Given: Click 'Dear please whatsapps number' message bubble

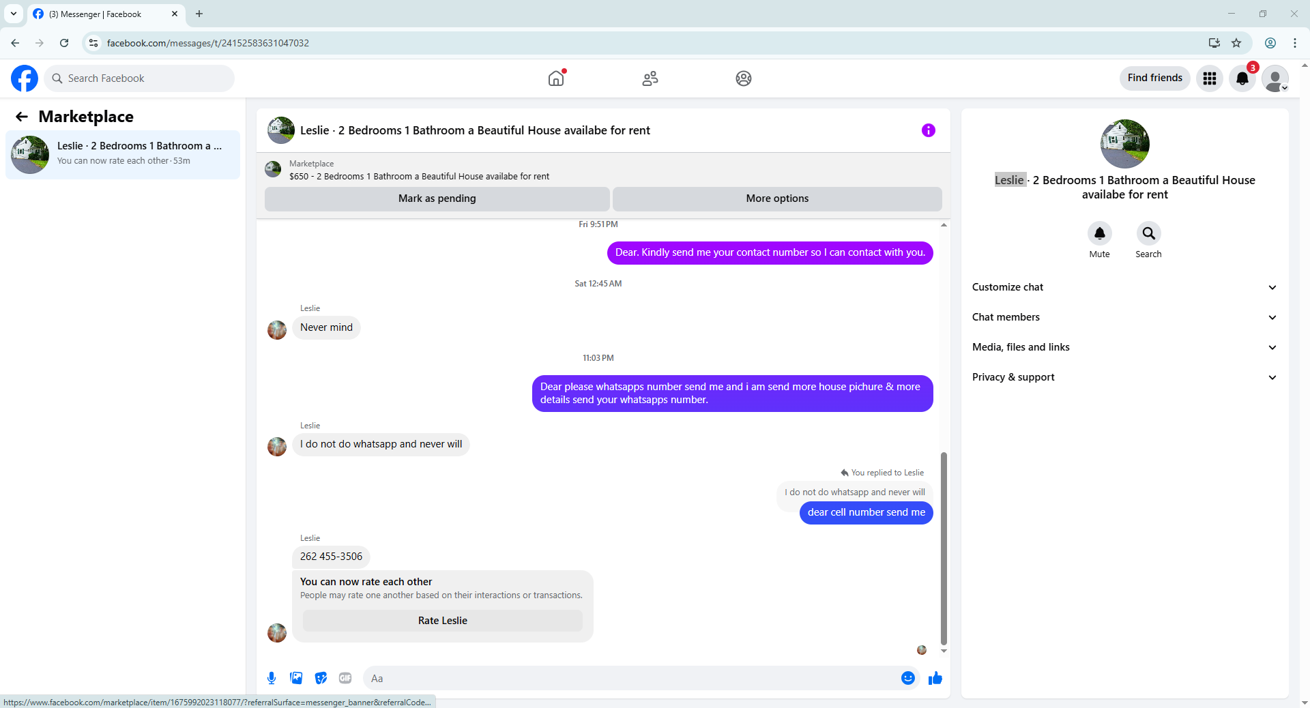Looking at the screenshot, I should [733, 394].
